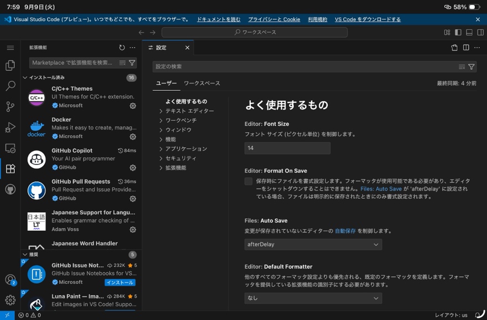The width and height of the screenshot is (487, 320).
Task: Close the 設定 editor tab
Action: 187,48
